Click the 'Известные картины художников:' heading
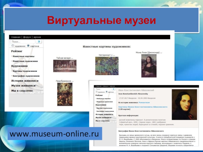The width and height of the screenshot is (203, 152). pos(107,47)
